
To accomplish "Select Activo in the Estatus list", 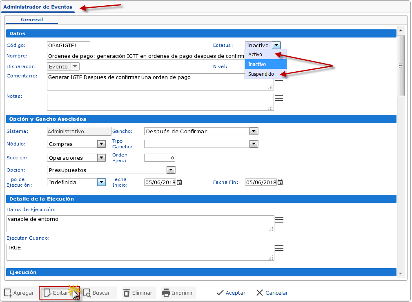I will click(266, 55).
